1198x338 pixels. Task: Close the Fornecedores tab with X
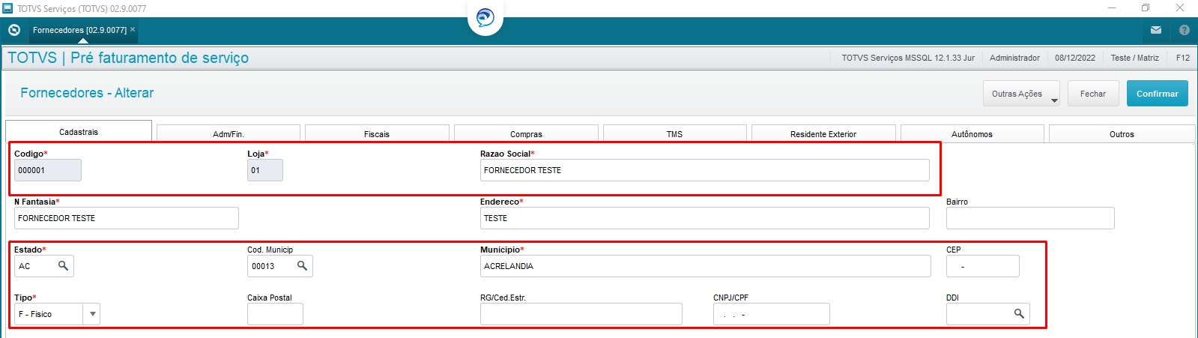pos(133,29)
